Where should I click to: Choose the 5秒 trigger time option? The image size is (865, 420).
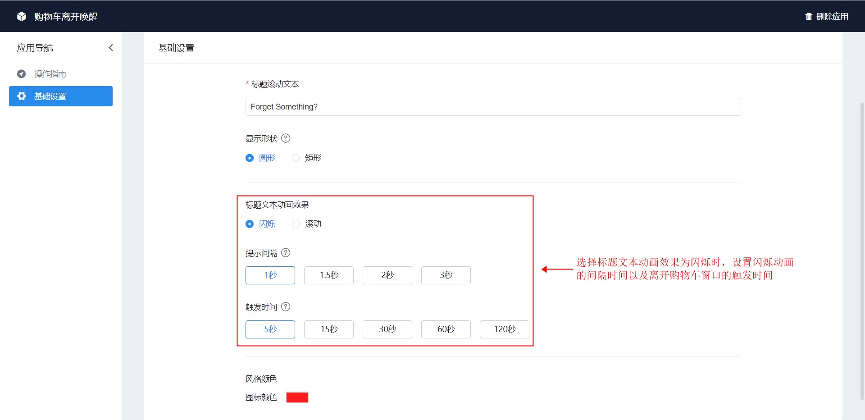270,329
